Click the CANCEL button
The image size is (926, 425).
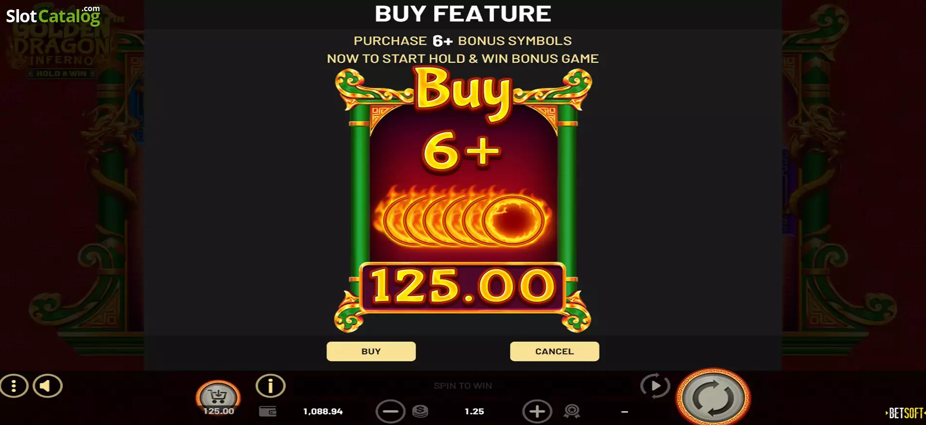click(x=555, y=351)
